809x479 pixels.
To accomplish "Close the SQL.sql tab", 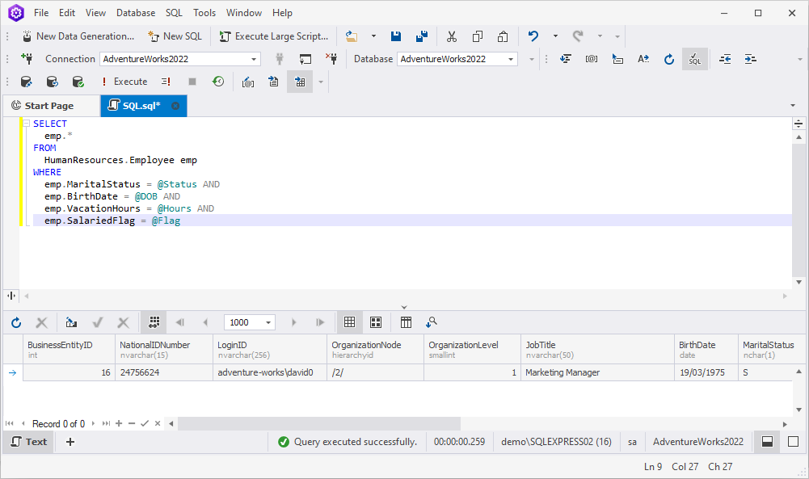I will (175, 106).
